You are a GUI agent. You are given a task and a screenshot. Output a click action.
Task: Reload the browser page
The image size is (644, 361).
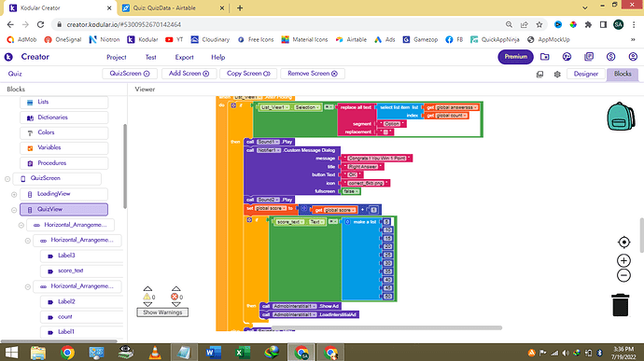(40, 24)
